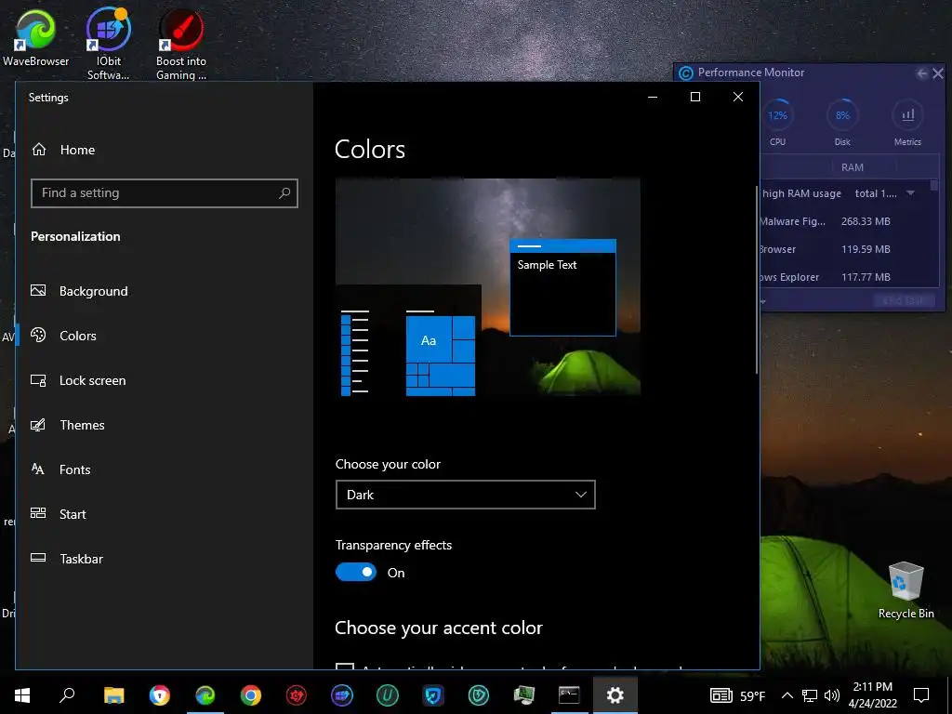Open File Explorer from taskbar
The width and height of the screenshot is (952, 714).
click(113, 695)
